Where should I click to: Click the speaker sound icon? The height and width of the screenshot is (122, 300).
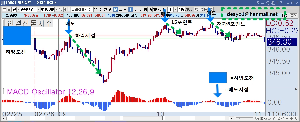65,9
